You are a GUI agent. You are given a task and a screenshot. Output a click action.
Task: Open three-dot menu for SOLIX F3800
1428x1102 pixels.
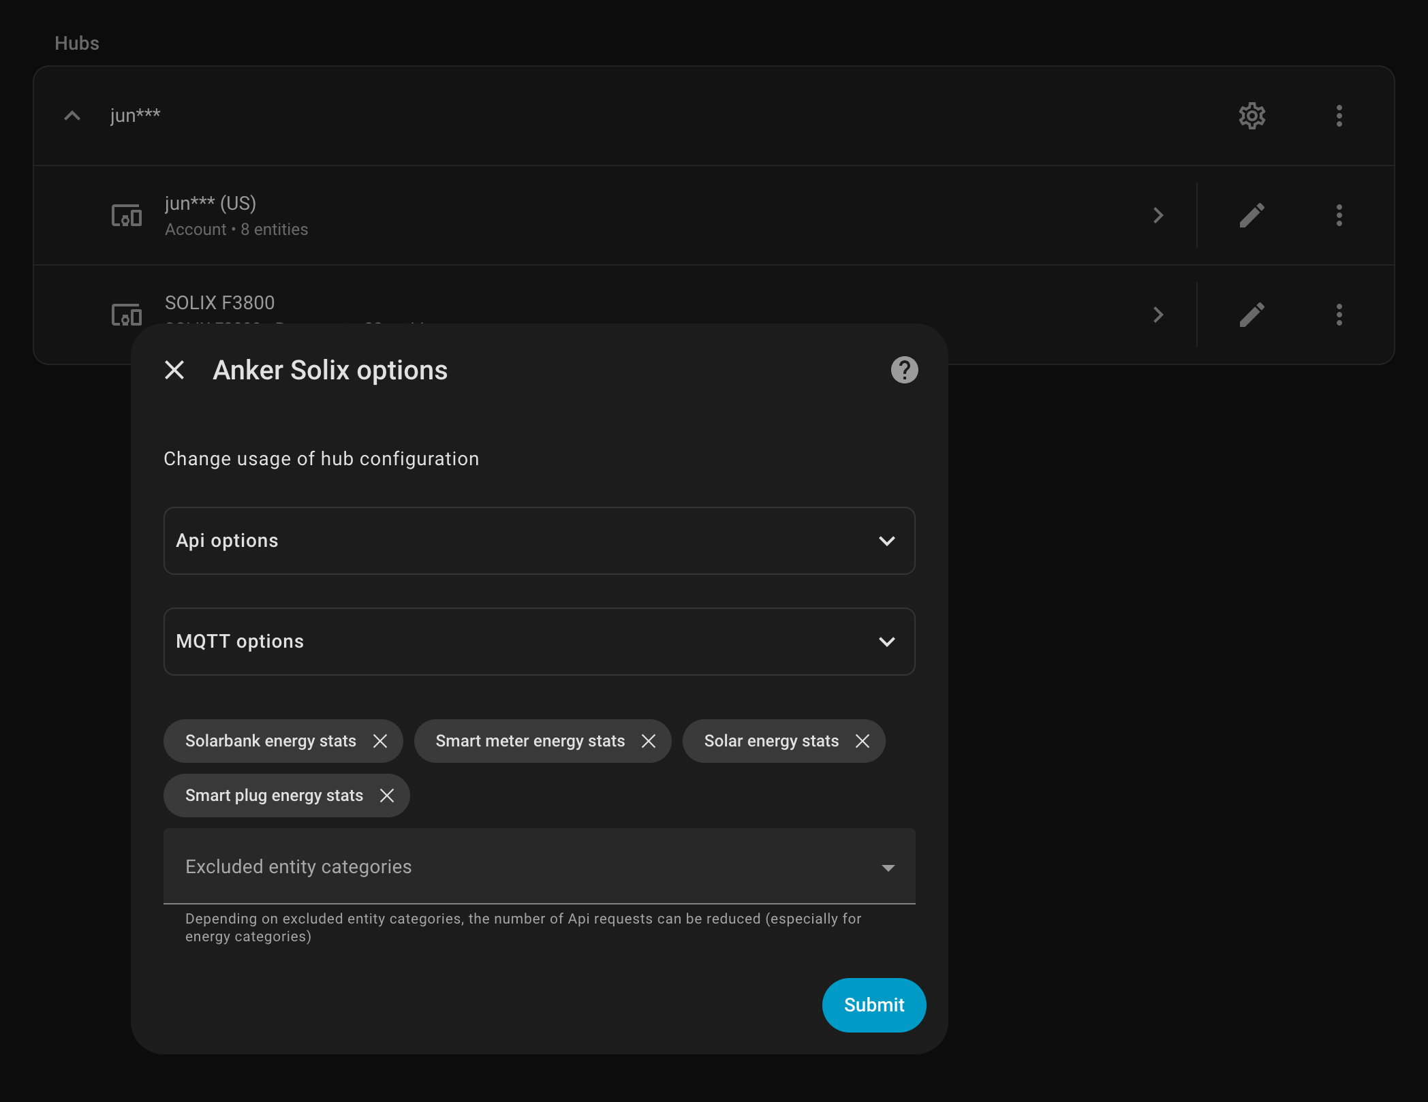tap(1339, 315)
